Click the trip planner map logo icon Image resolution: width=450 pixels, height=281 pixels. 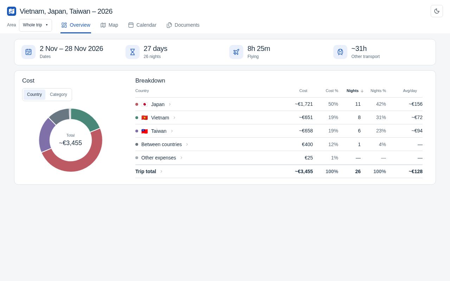pos(12,11)
